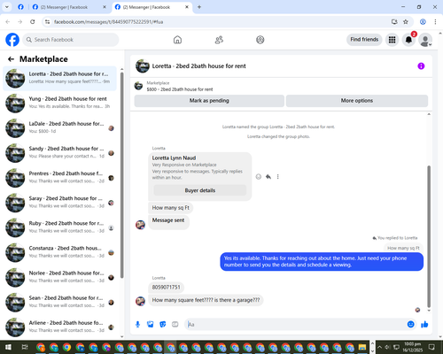
Task: Open Windows Start menu
Action: tap(8, 347)
